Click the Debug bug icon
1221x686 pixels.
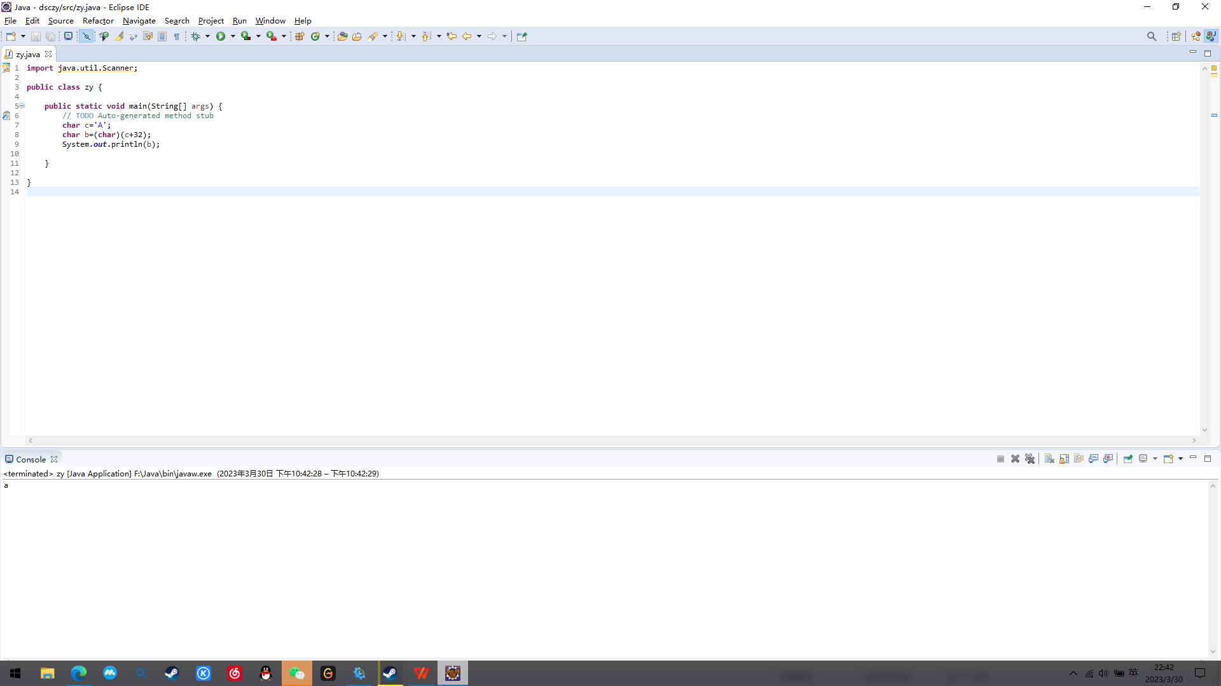point(195,36)
